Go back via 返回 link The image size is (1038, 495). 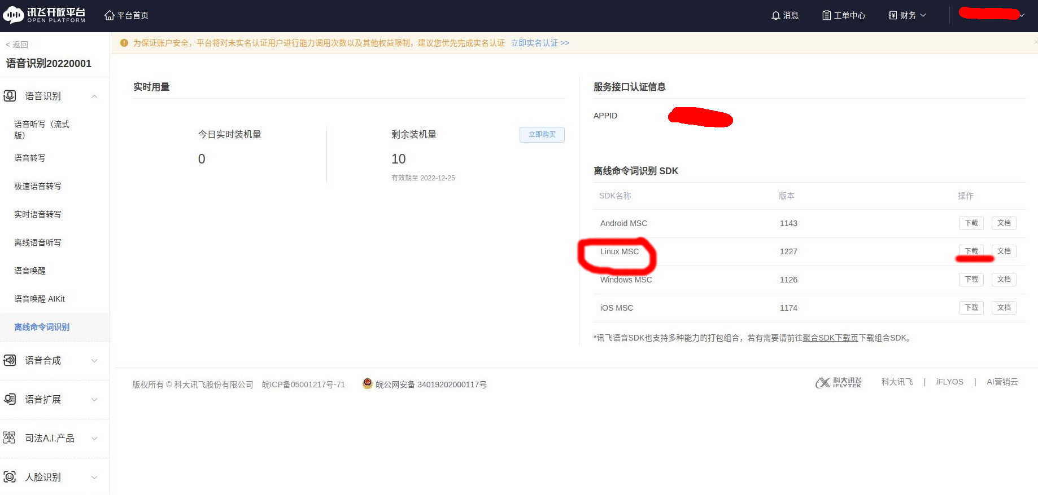pyautogui.click(x=16, y=45)
